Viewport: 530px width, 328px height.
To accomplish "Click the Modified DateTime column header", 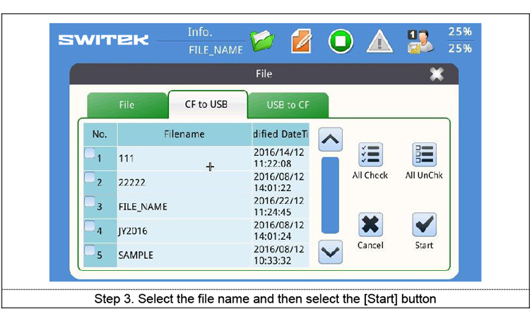I will click(x=281, y=134).
